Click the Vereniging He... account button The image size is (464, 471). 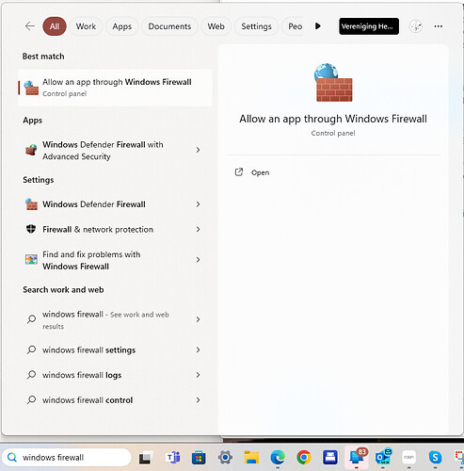pyautogui.click(x=369, y=26)
